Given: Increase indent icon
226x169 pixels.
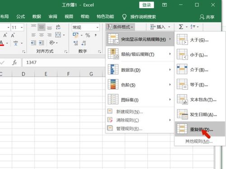Looking at the screenshot, I should [x=41, y=43].
